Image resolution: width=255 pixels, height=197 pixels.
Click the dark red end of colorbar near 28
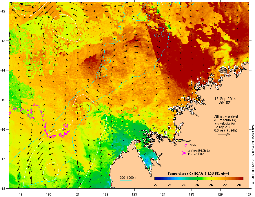point(241,178)
